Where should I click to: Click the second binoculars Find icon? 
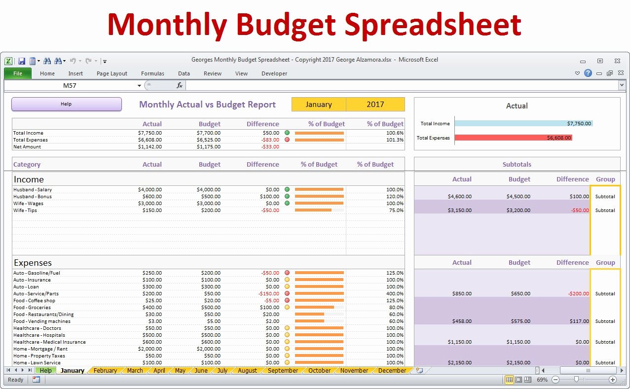pyautogui.click(x=58, y=61)
